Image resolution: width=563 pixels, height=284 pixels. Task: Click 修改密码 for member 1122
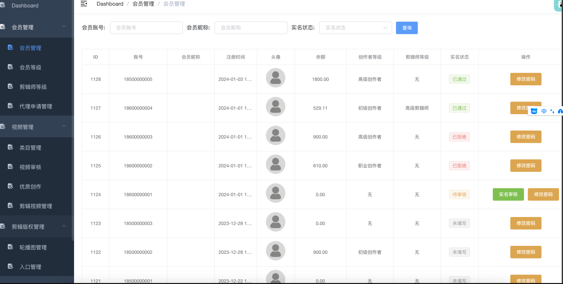pyautogui.click(x=526, y=252)
